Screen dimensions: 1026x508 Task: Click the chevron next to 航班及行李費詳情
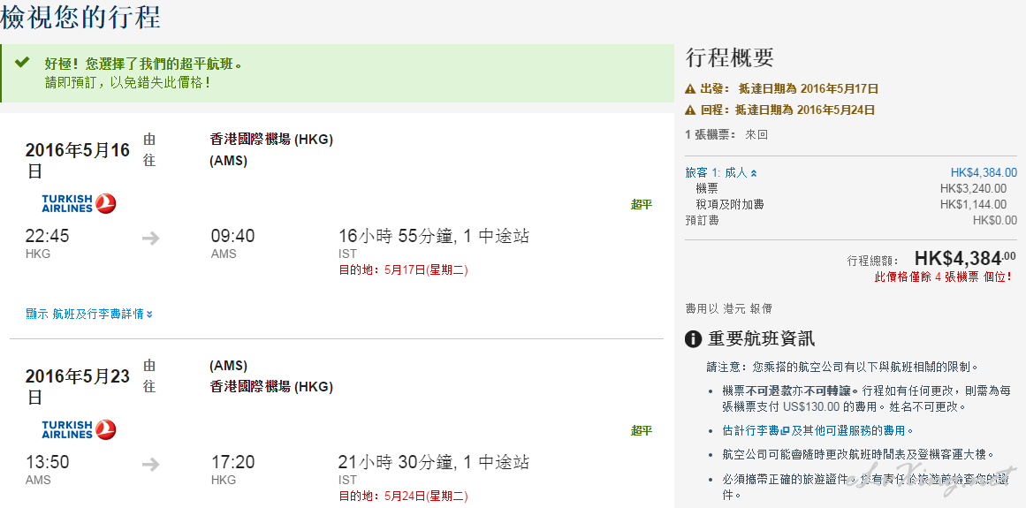tap(149, 315)
